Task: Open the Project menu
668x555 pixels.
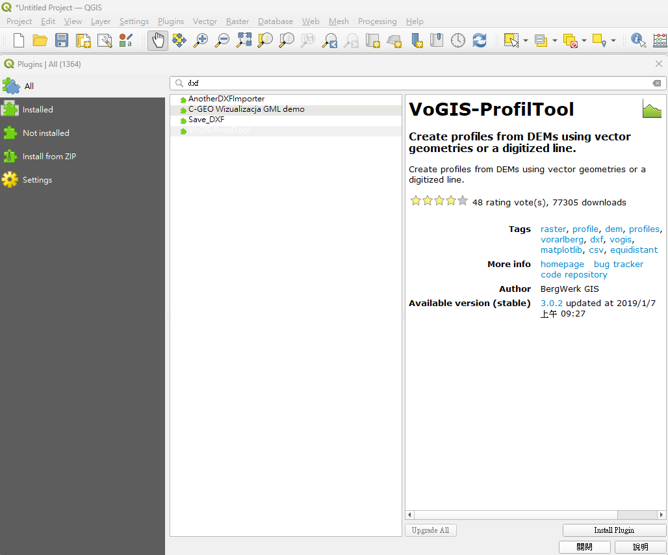Action: click(x=19, y=21)
